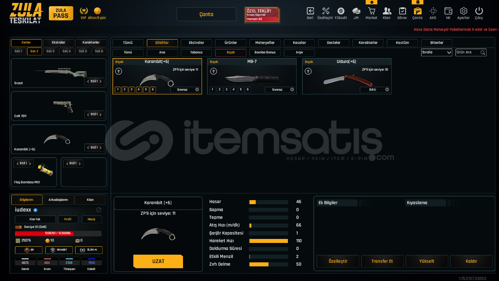Click next style arrow for Flaş Bombası MX1
Image resolution: width=499 pixels, height=281 pixels.
coord(30,164)
